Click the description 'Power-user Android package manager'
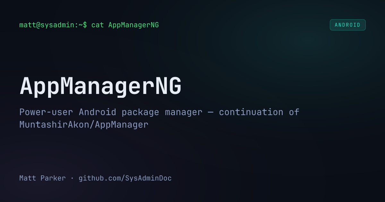Image resolution: width=385 pixels, height=202 pixels. point(111,112)
